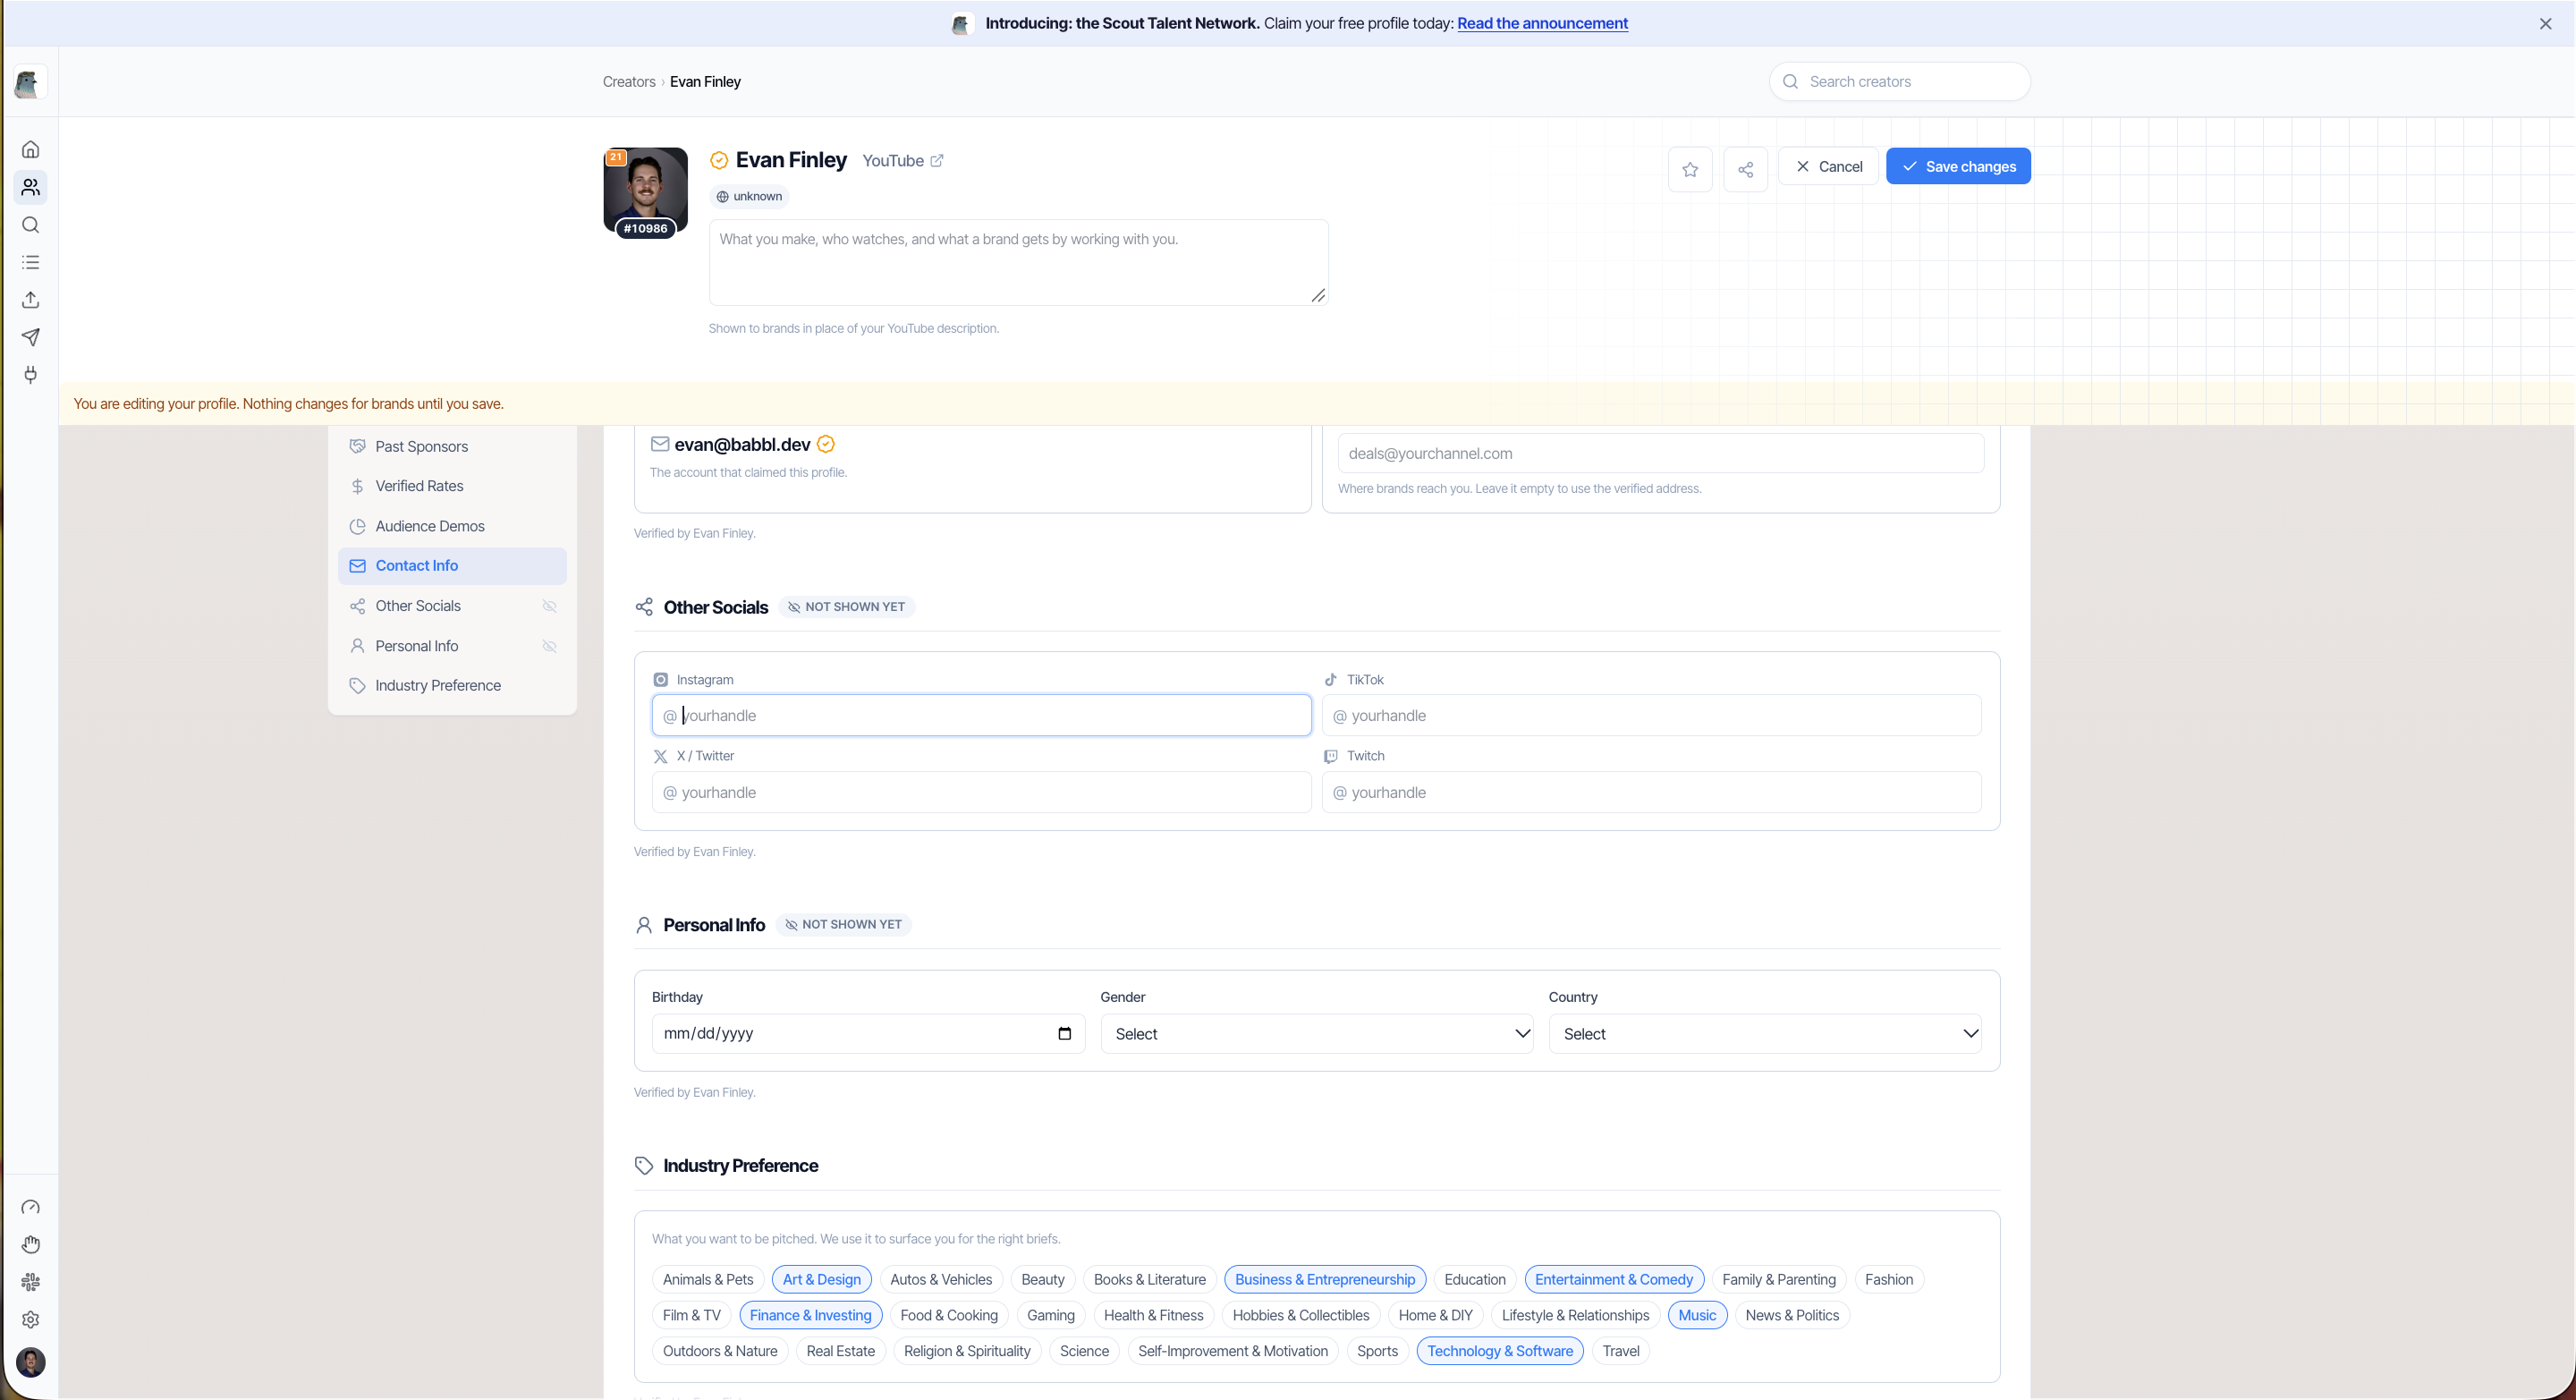
Task: Click the Cancel button
Action: pos(1827,167)
